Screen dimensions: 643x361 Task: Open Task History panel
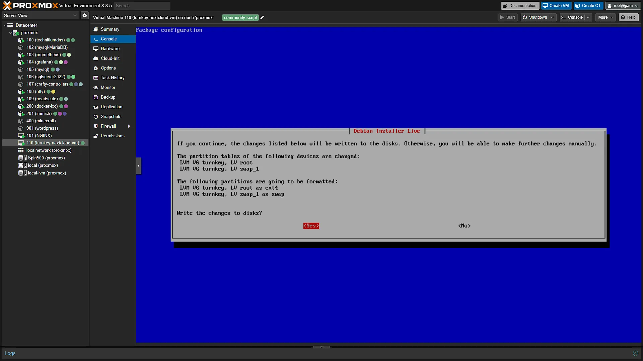pyautogui.click(x=113, y=78)
